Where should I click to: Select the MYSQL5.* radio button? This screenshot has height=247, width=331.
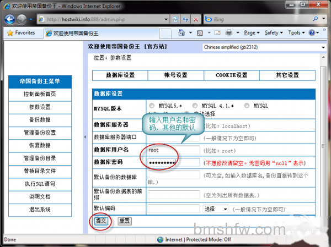[152, 105]
